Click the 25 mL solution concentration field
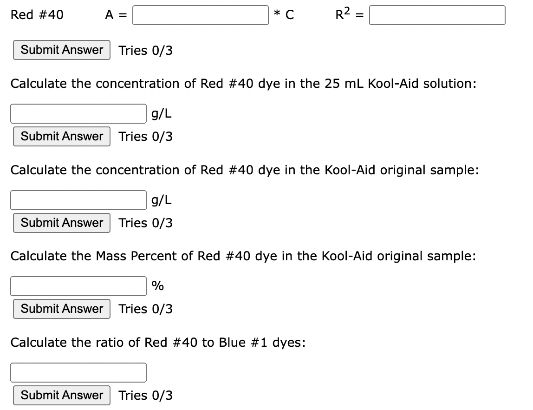Screen dimensions: 533x410 [x=78, y=113]
